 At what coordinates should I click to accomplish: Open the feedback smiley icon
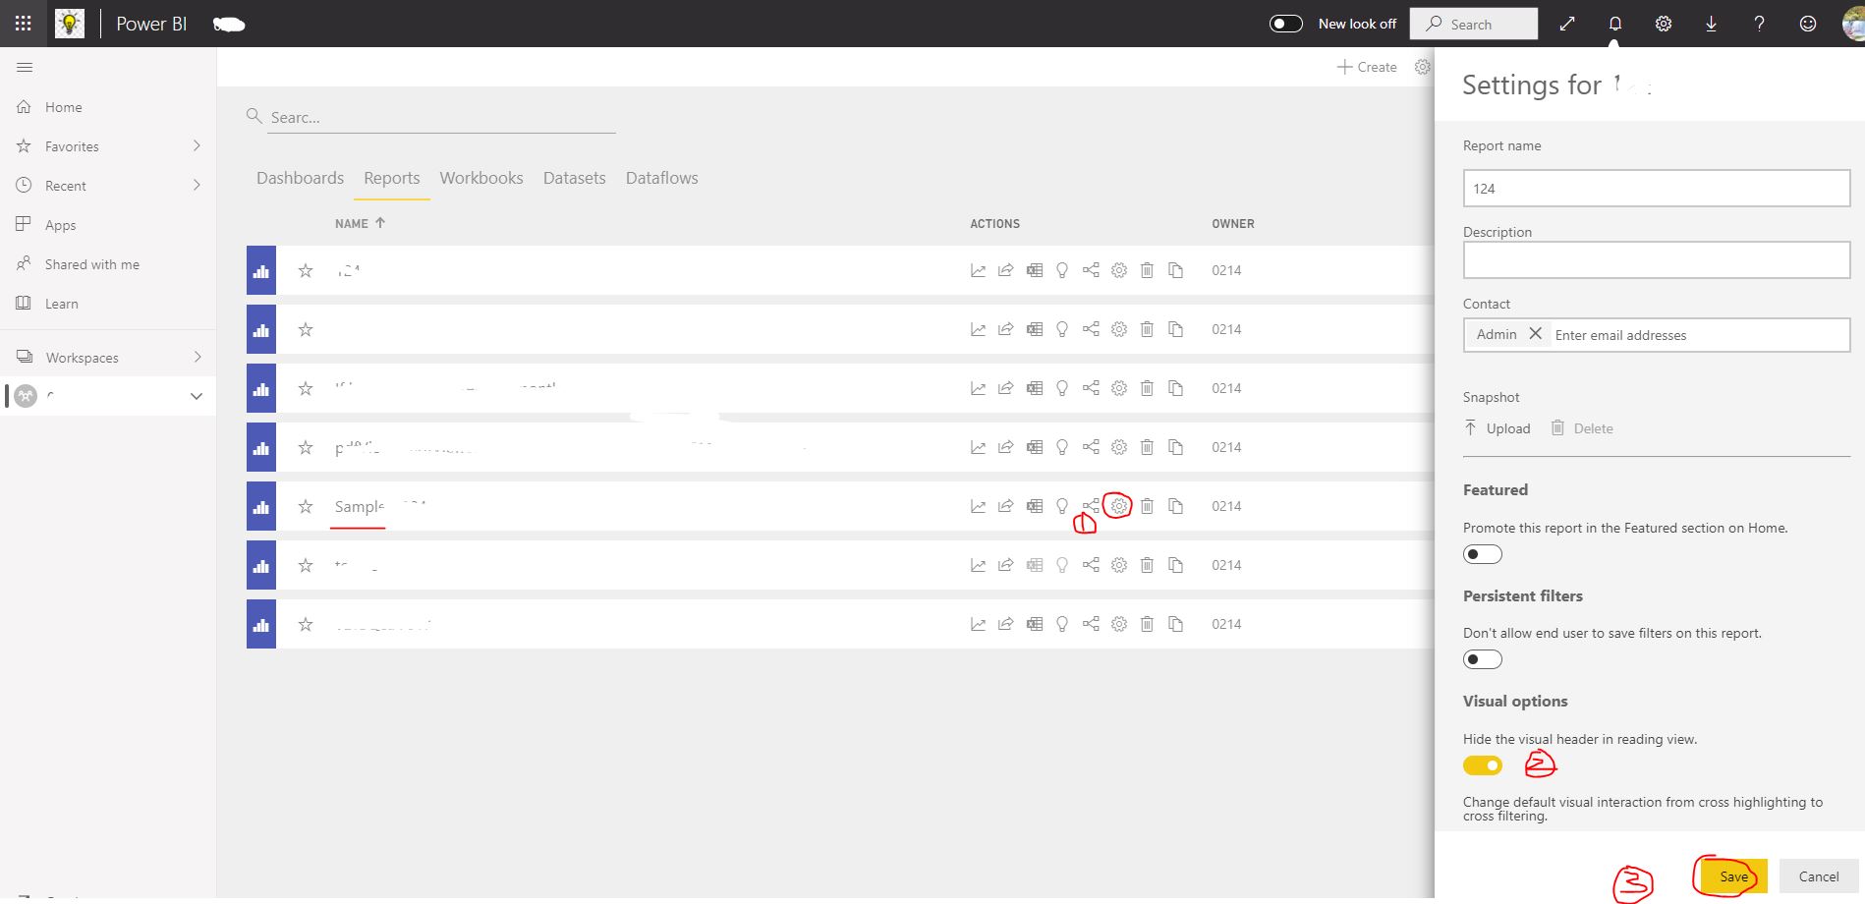point(1808,24)
